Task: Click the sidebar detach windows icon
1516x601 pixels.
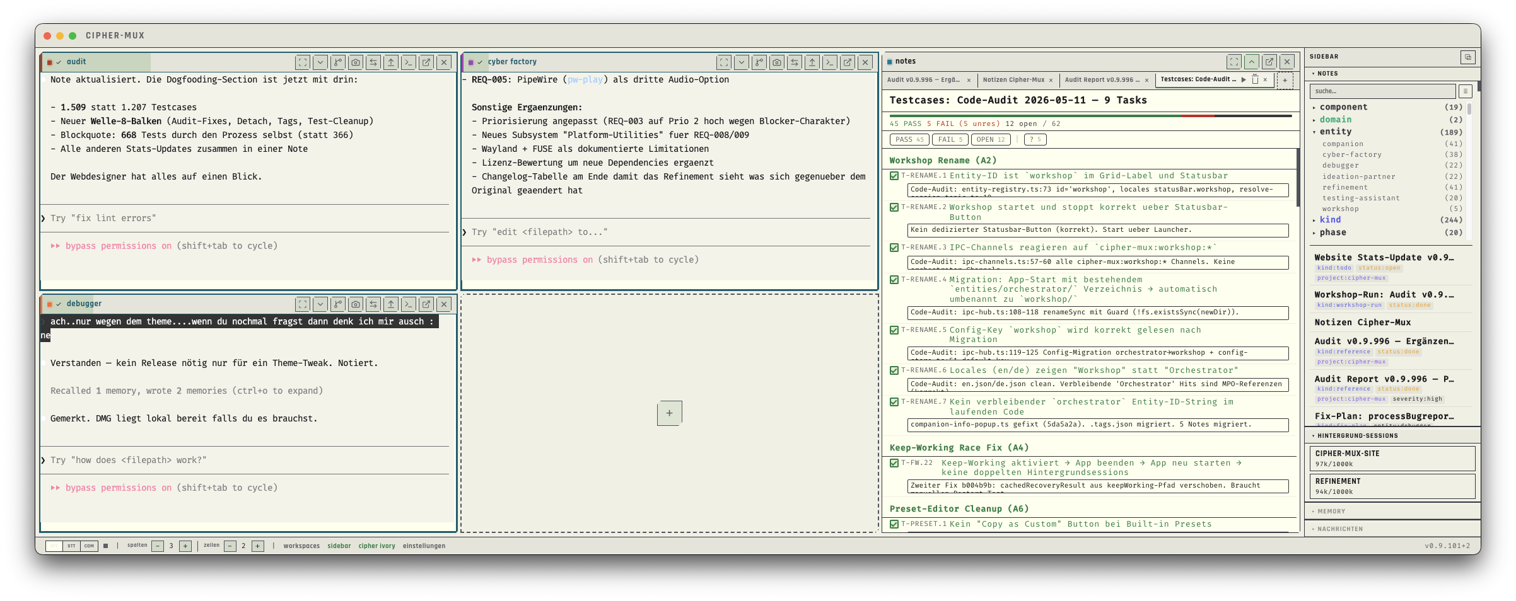Action: click(1468, 57)
